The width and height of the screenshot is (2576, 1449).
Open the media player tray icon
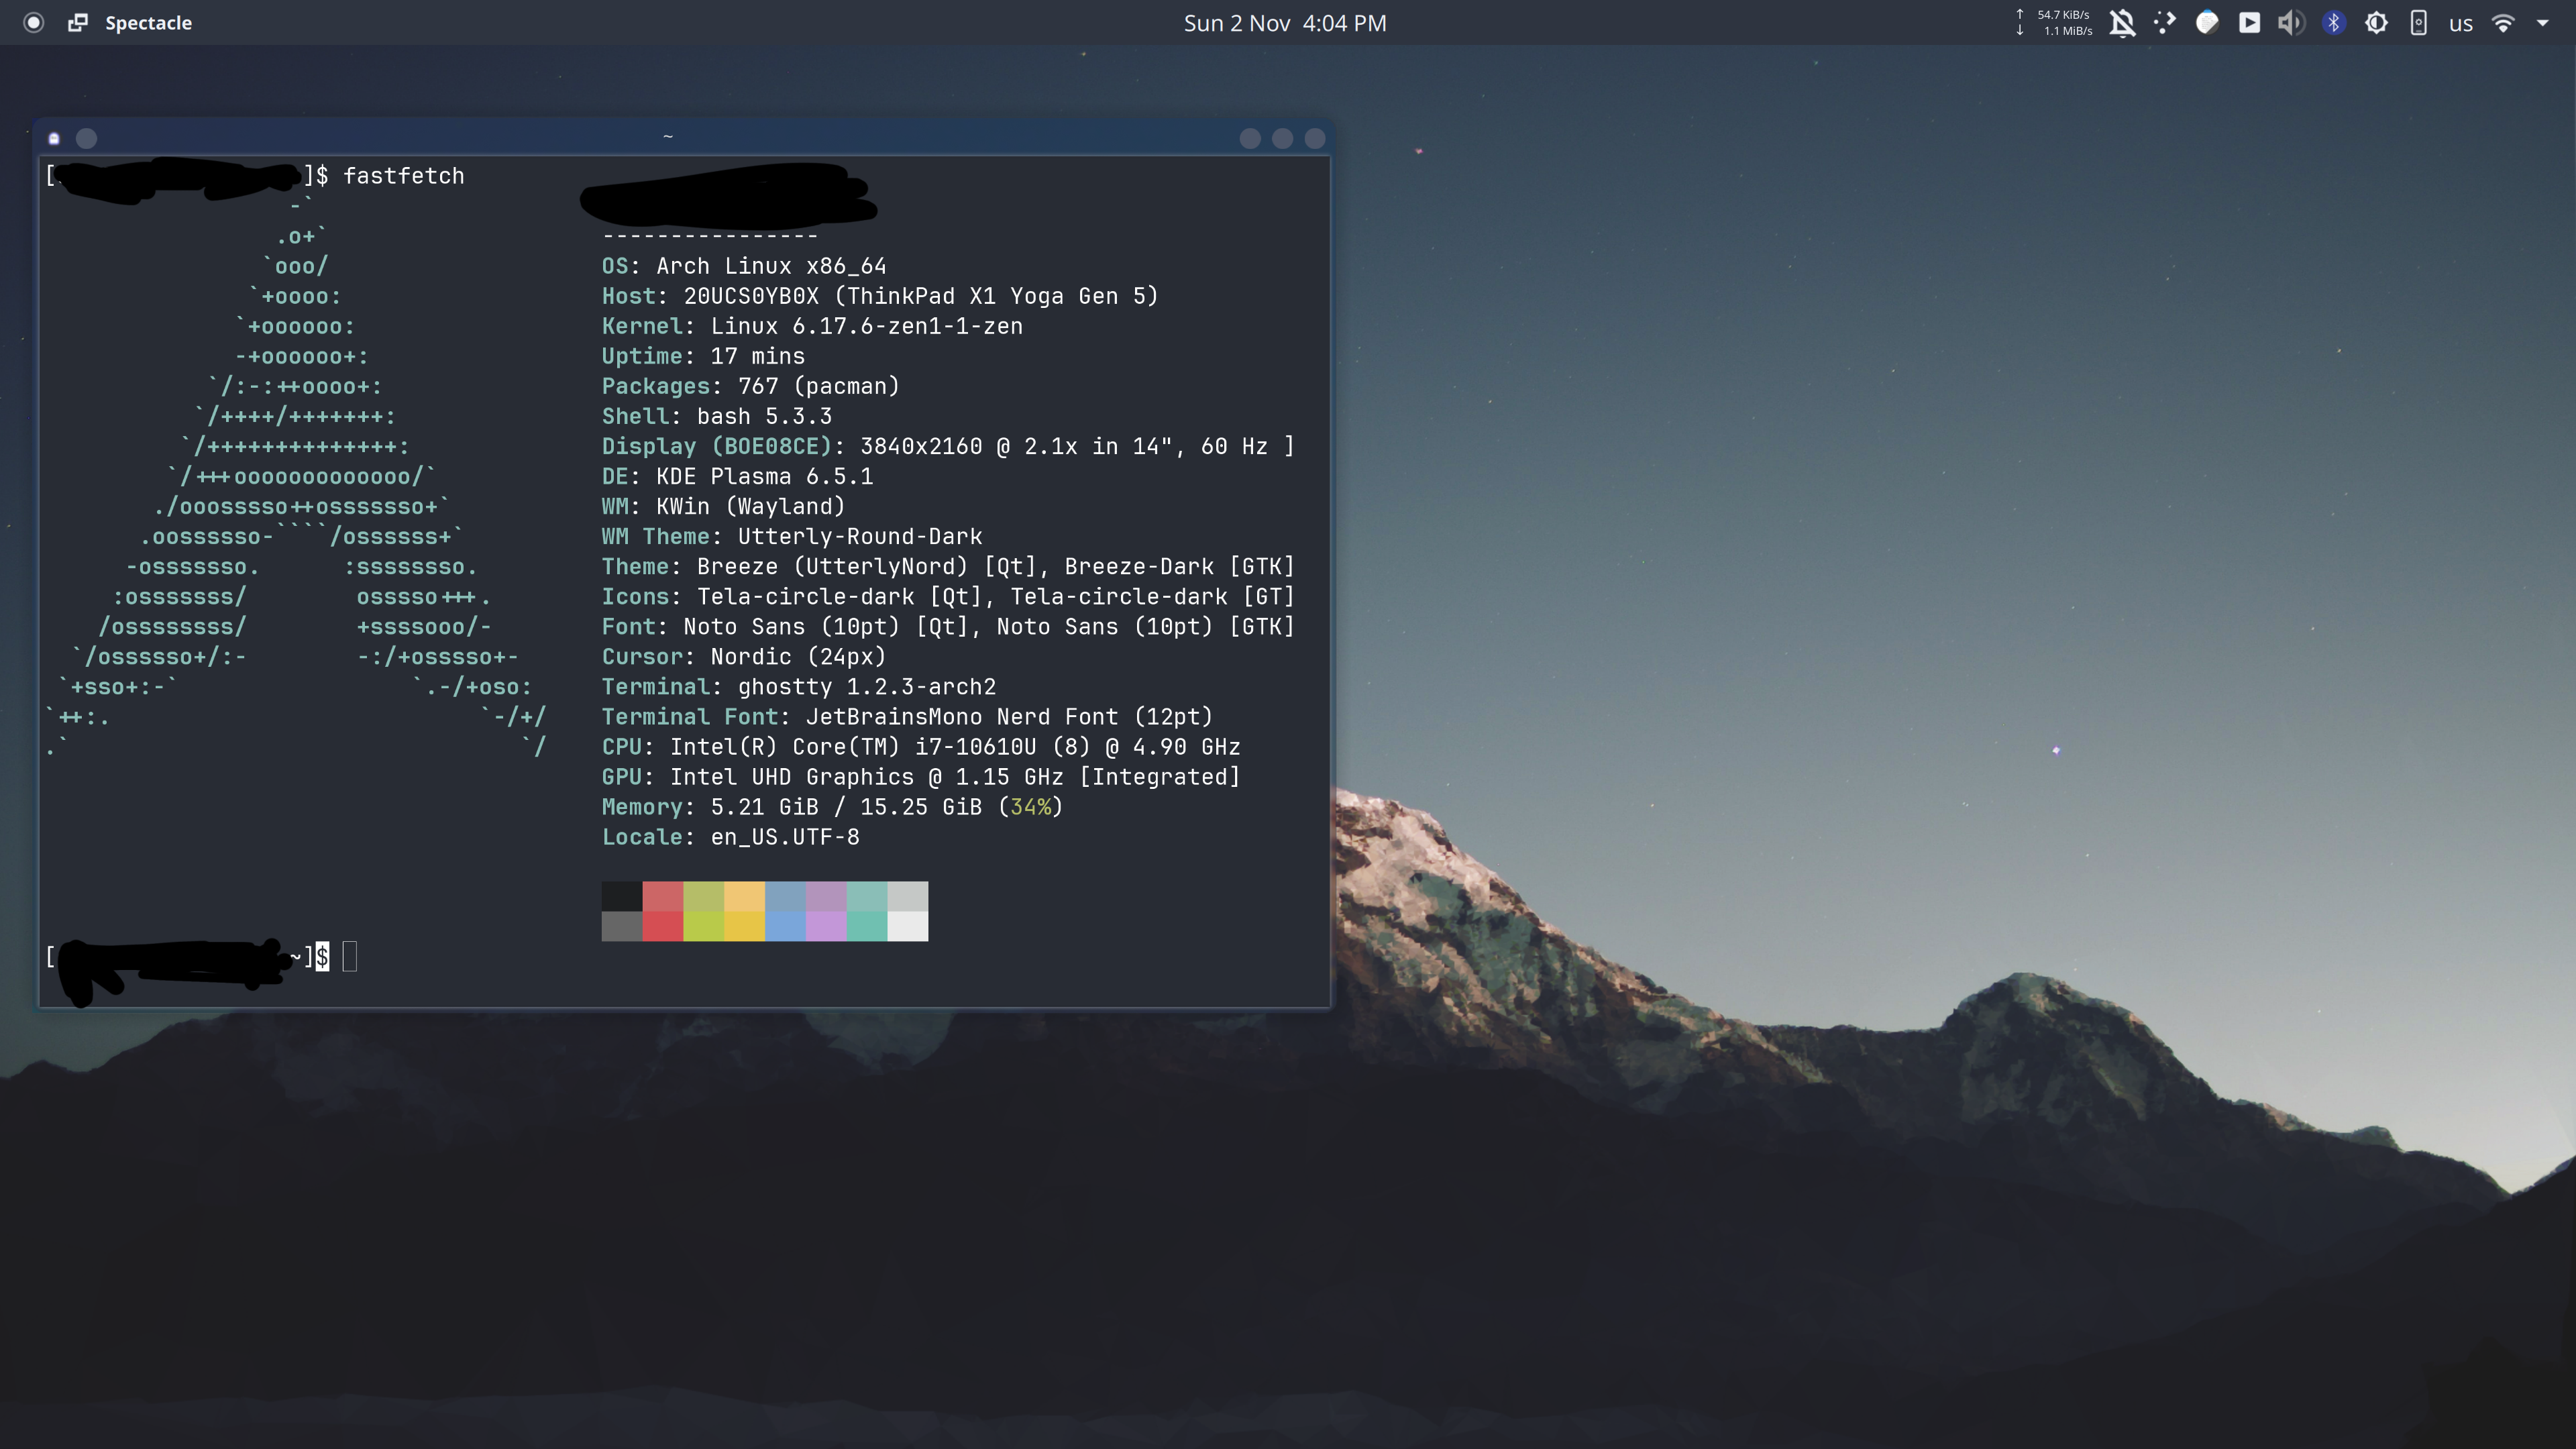[x=2249, y=22]
